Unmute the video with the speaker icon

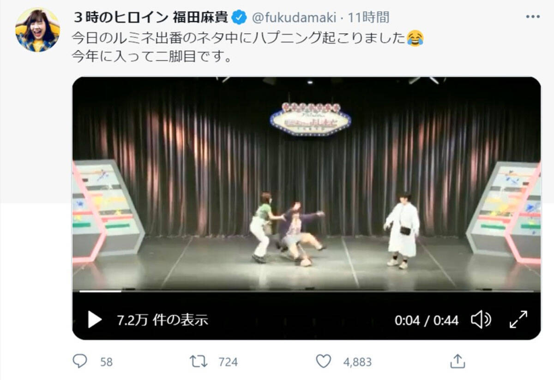pos(481,319)
